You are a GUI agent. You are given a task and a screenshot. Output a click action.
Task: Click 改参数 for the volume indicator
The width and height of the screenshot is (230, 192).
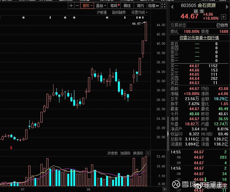pos(112,153)
